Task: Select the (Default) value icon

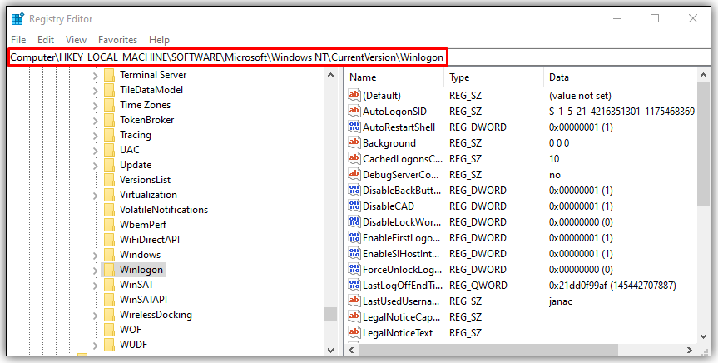Action: pos(354,96)
